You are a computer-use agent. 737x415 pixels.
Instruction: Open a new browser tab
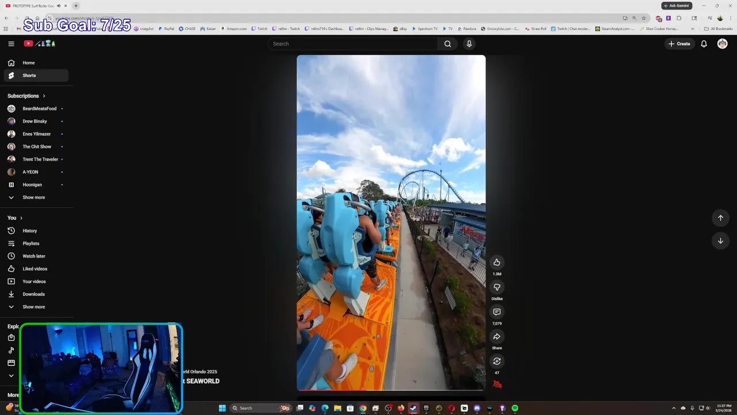click(76, 6)
